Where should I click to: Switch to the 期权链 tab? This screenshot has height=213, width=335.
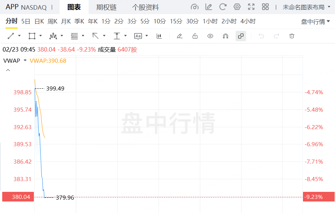coord(106,7)
